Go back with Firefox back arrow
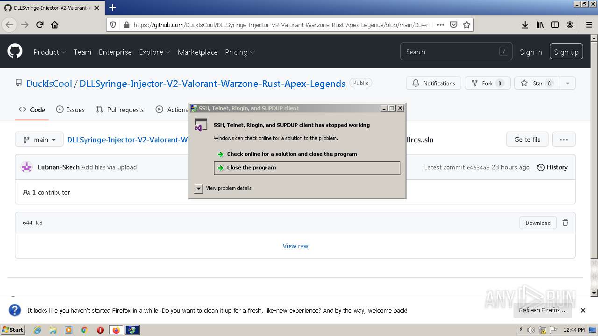Viewport: 598px width, 336px height. click(x=9, y=25)
